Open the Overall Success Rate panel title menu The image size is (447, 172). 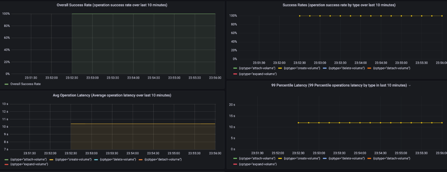[111, 5]
